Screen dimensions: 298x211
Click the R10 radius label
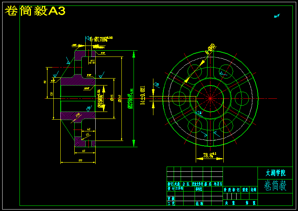(78, 115)
